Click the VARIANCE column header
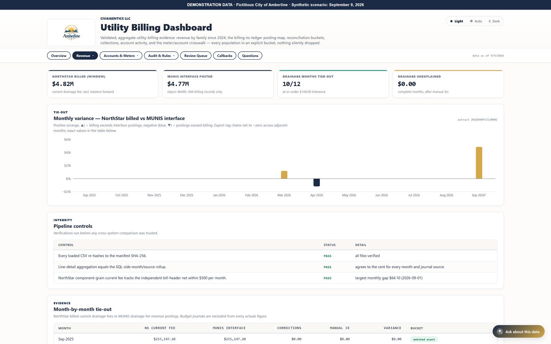Image resolution: width=551 pixels, height=344 pixels. [x=393, y=328]
